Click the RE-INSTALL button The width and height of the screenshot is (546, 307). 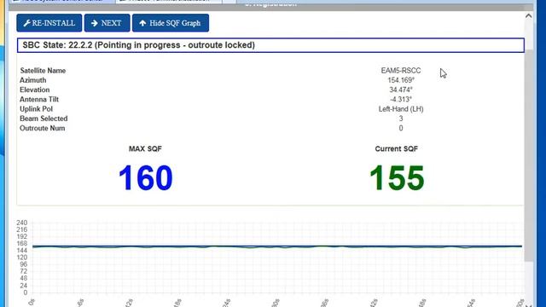click(49, 23)
